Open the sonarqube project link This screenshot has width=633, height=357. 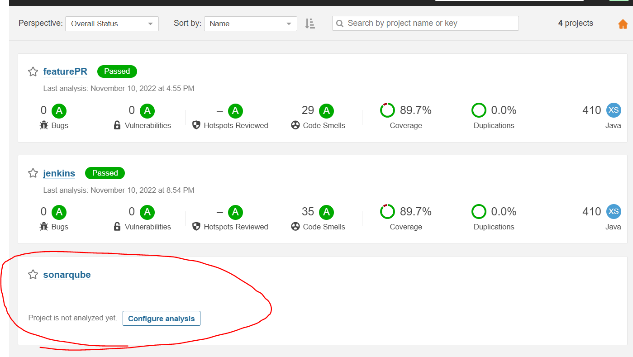click(x=67, y=275)
